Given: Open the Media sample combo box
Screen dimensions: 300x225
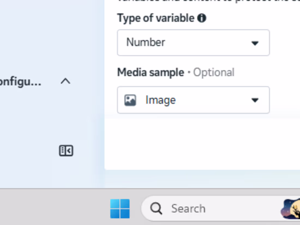Looking at the screenshot, I should click(x=193, y=100).
